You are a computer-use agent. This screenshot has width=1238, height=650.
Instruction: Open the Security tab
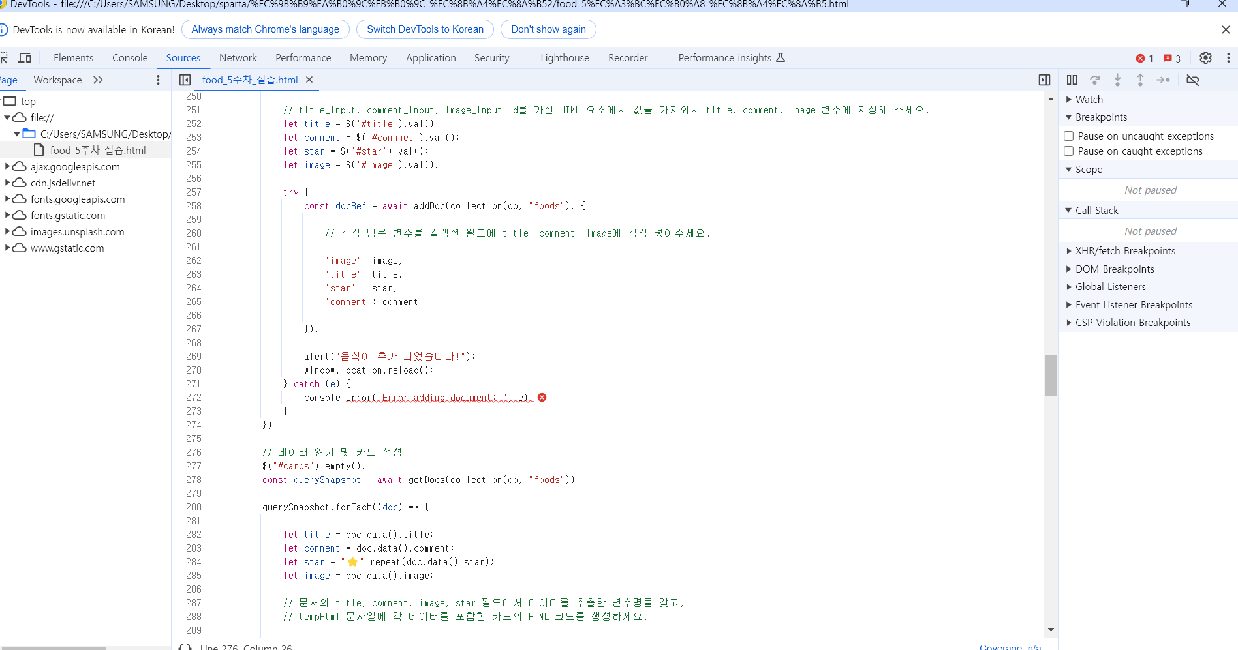click(x=492, y=58)
